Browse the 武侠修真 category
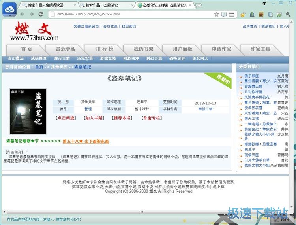 (39, 59)
